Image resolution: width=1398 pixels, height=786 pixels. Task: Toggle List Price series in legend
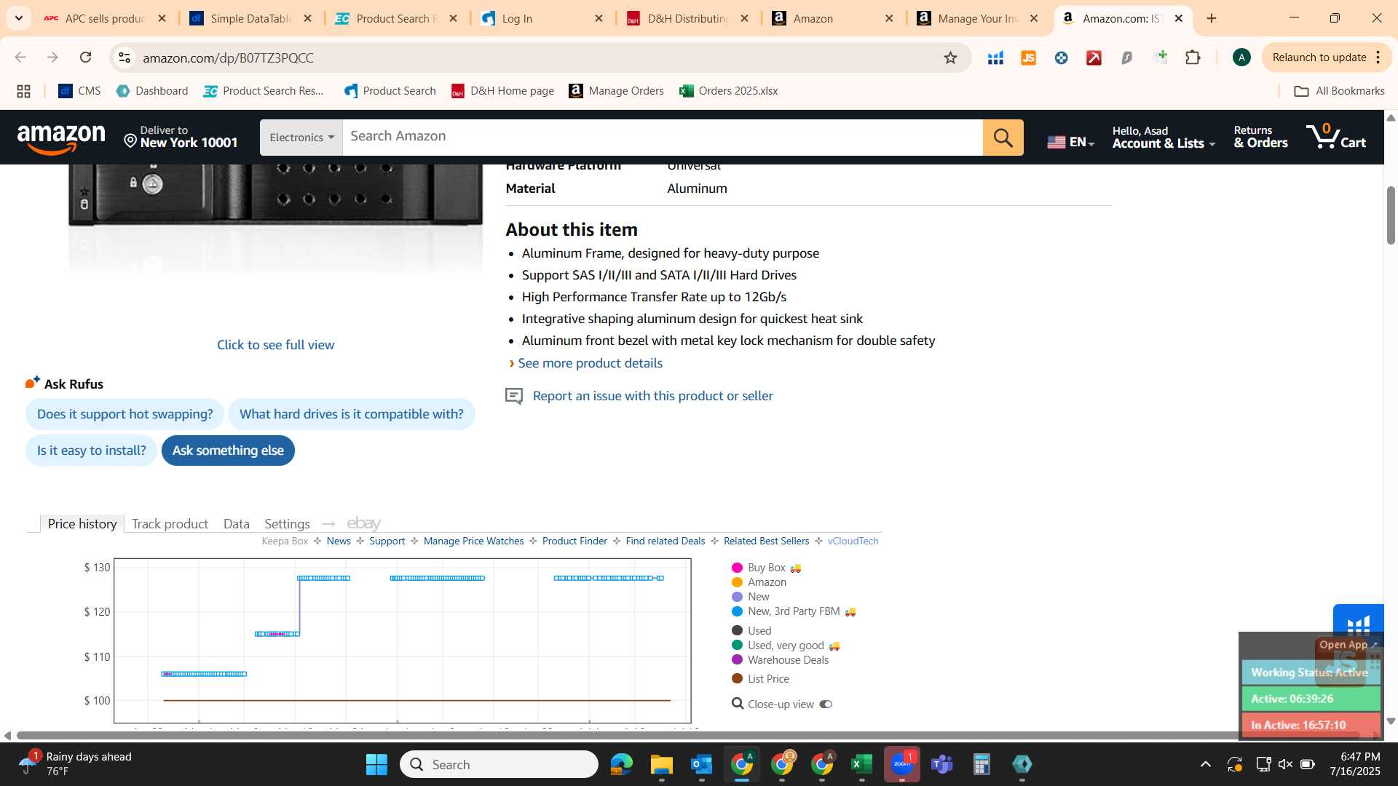click(x=760, y=679)
